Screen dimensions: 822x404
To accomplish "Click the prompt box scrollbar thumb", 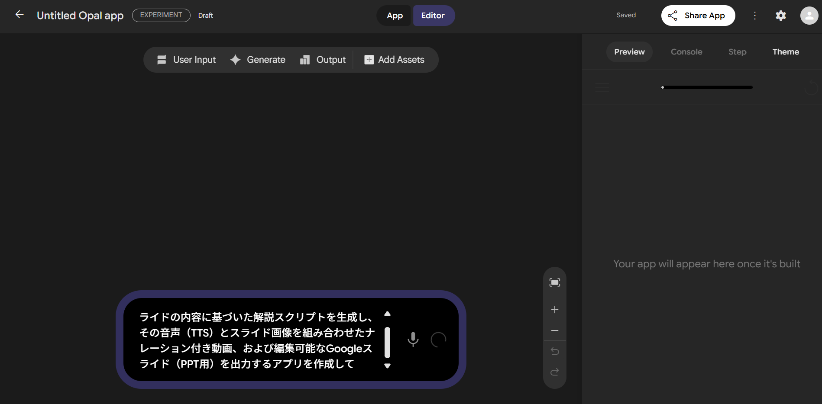I will 387,342.
